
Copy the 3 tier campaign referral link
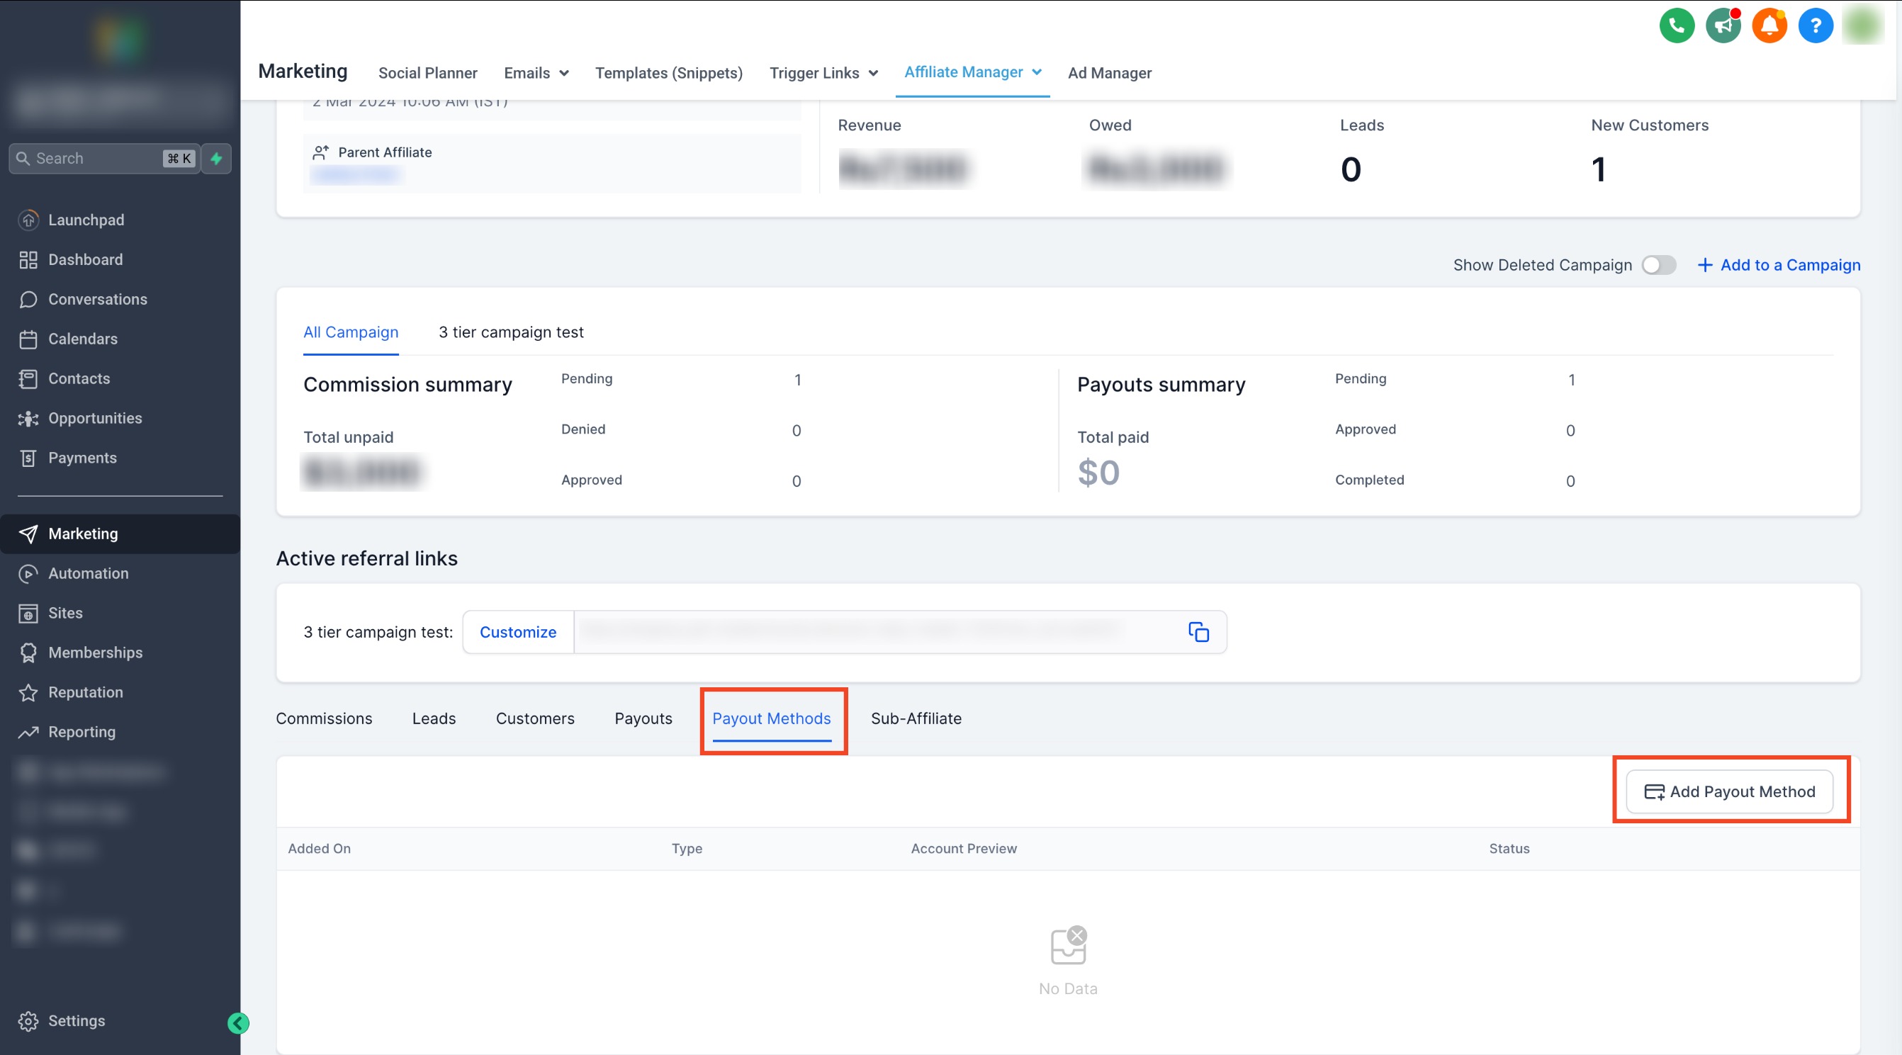1198,632
